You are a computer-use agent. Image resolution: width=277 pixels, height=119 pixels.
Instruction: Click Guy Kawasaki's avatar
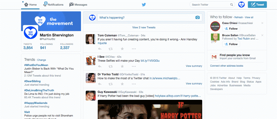click(x=91, y=96)
